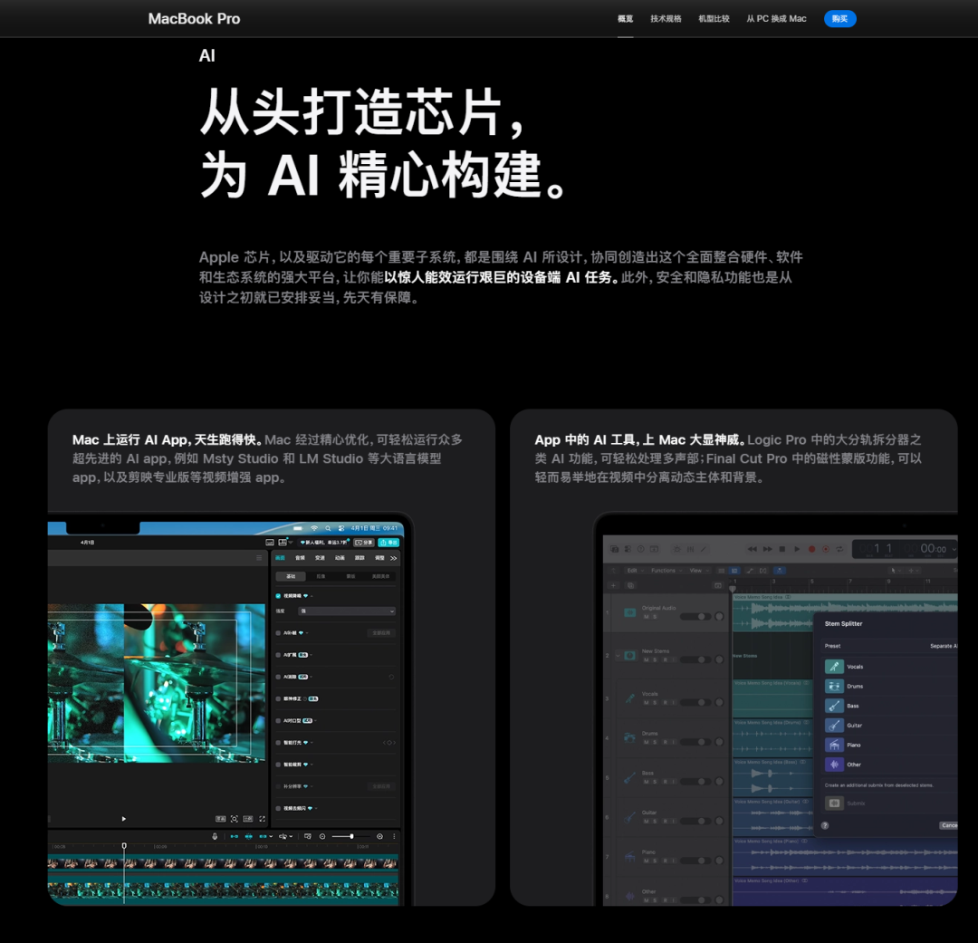Collapse the New Stems track stack
The width and height of the screenshot is (978, 943).
tap(618, 655)
